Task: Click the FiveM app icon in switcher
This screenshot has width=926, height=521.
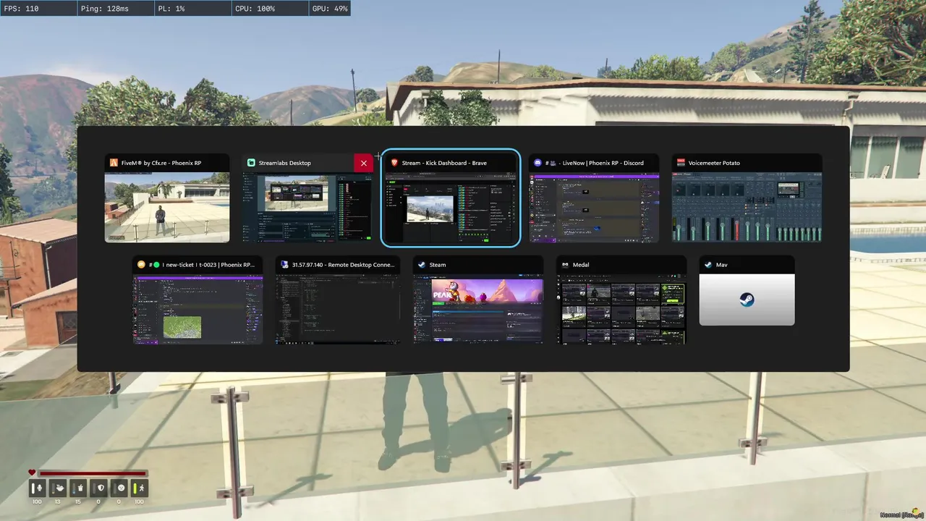Action: [114, 163]
